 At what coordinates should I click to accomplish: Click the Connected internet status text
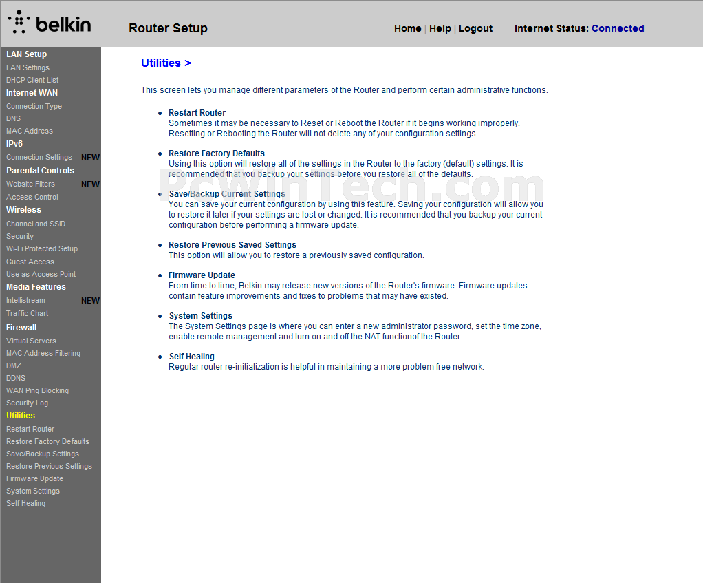(618, 28)
